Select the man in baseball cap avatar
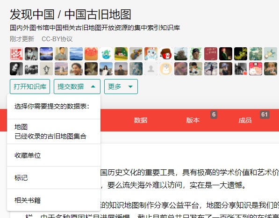The height and width of the screenshot is (218, 279). (195, 54)
